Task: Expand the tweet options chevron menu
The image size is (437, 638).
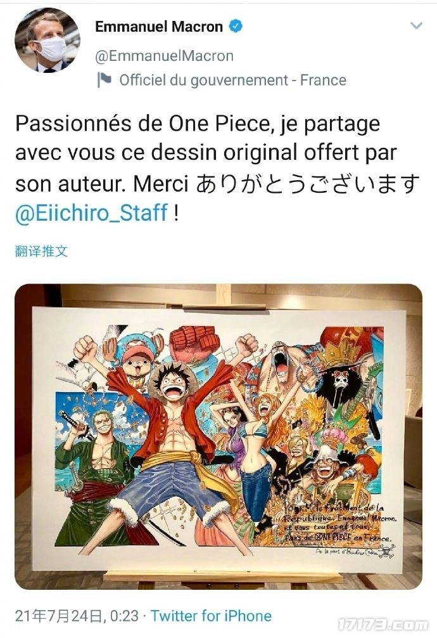Action: pos(416,26)
